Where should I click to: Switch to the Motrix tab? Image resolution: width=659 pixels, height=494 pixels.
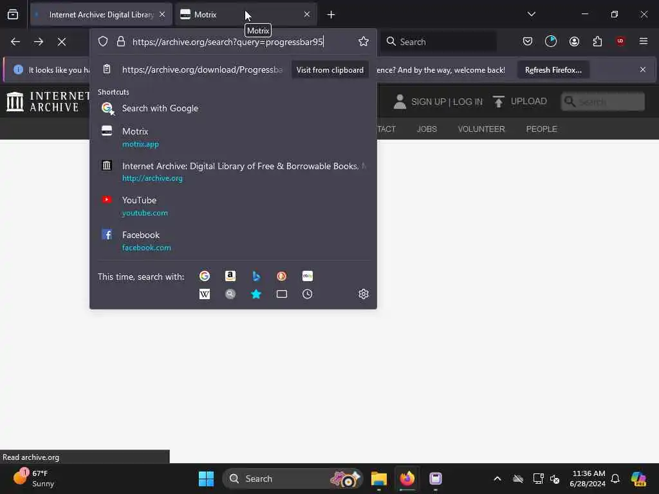246,15
